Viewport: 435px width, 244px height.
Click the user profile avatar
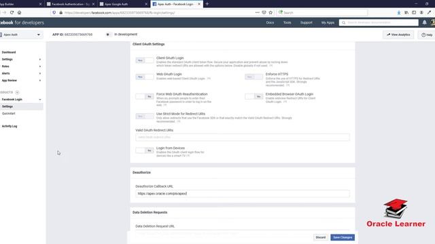432,22
